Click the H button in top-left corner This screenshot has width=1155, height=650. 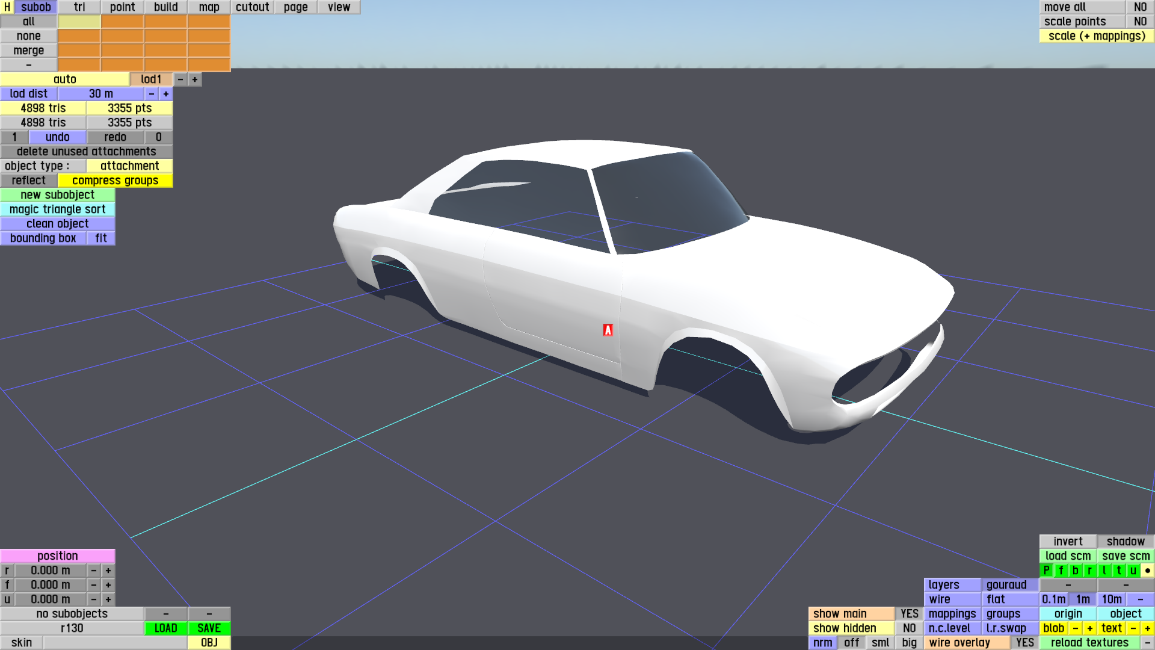point(7,7)
